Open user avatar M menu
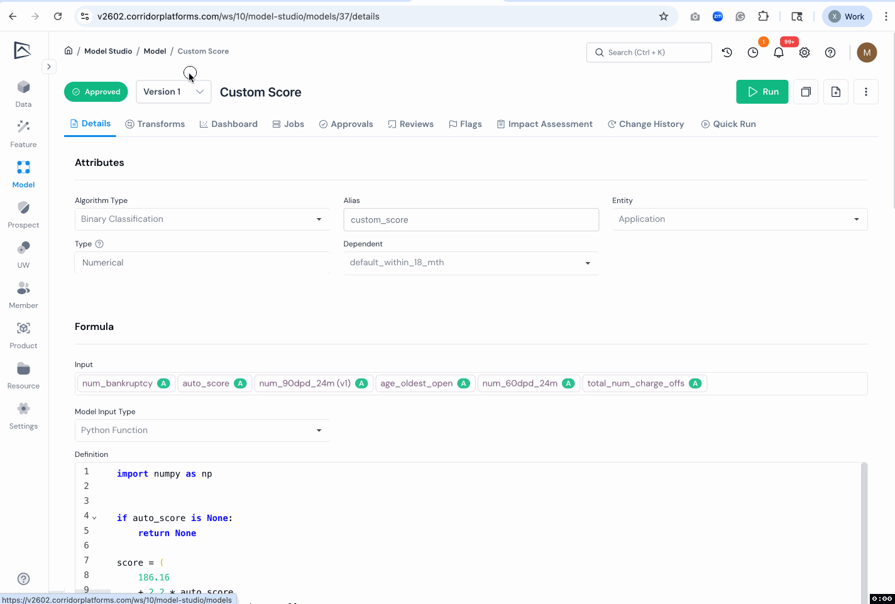This screenshot has width=895, height=604. (x=867, y=53)
